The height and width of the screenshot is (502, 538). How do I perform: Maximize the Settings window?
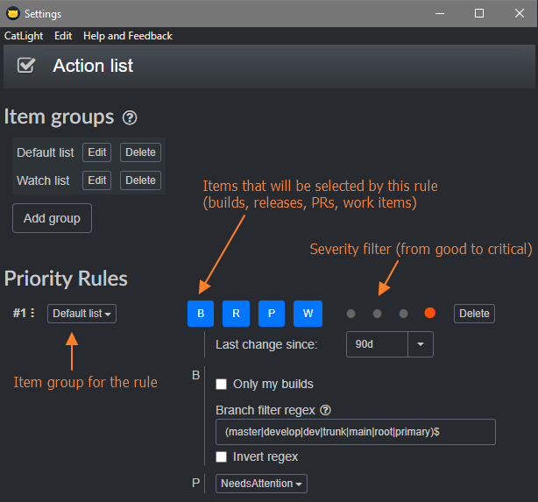pyautogui.click(x=479, y=13)
